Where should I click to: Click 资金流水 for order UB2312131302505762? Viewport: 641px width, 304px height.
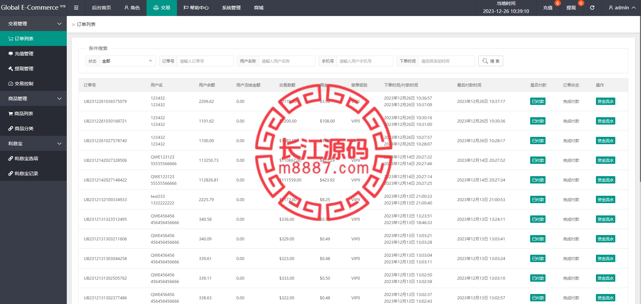pyautogui.click(x=605, y=278)
